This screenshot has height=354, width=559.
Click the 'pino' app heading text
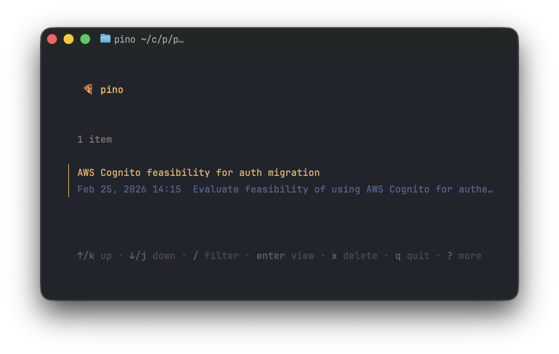click(112, 90)
